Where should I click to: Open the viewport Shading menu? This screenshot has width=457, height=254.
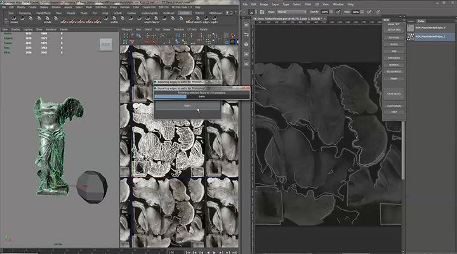[15, 29]
